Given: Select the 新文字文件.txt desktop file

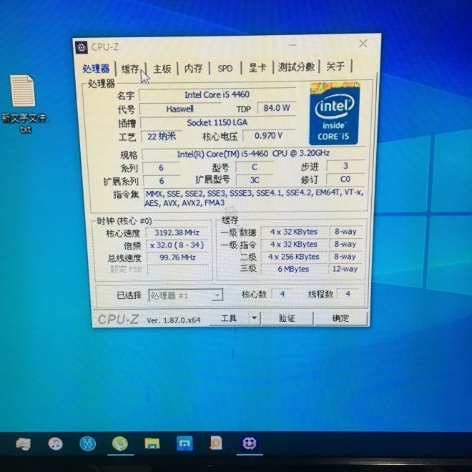Looking at the screenshot, I should [24, 104].
